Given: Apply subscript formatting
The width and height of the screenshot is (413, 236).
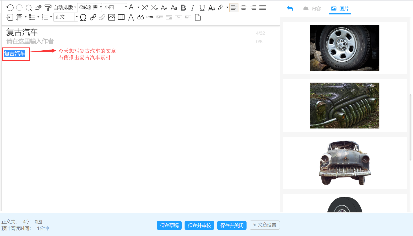Looking at the screenshot, I should click(x=155, y=8).
